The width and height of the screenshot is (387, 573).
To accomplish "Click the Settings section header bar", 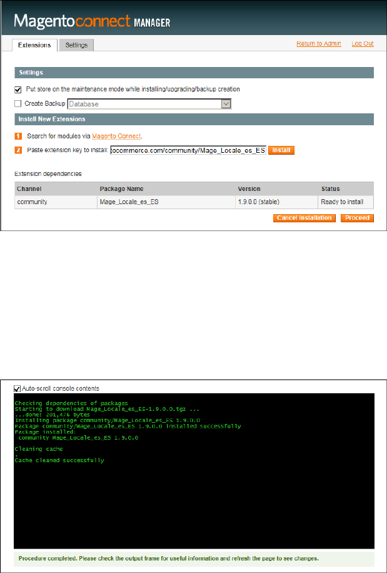I will [194, 73].
